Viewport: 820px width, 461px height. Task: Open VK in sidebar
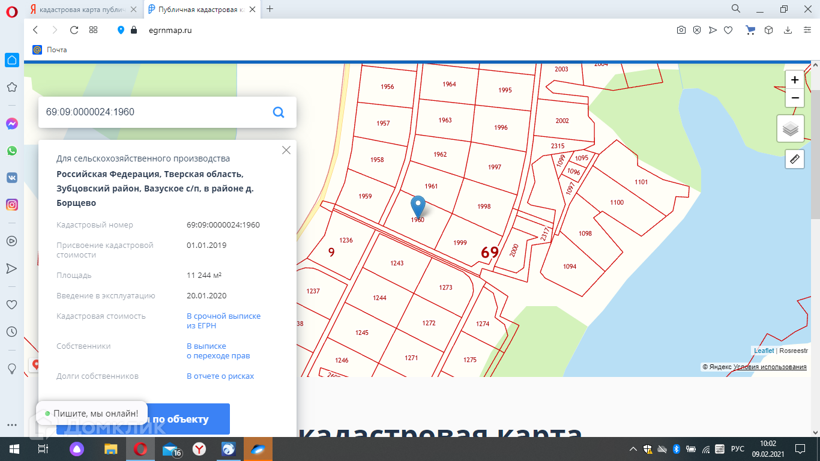[12, 178]
